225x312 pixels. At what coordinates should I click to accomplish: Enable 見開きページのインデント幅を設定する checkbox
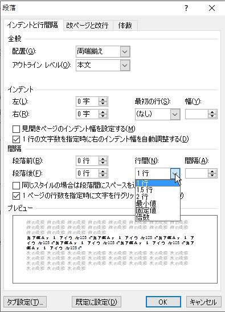point(16,129)
